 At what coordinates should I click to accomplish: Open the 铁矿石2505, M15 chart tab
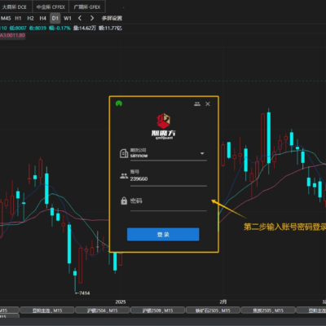pos(213,311)
